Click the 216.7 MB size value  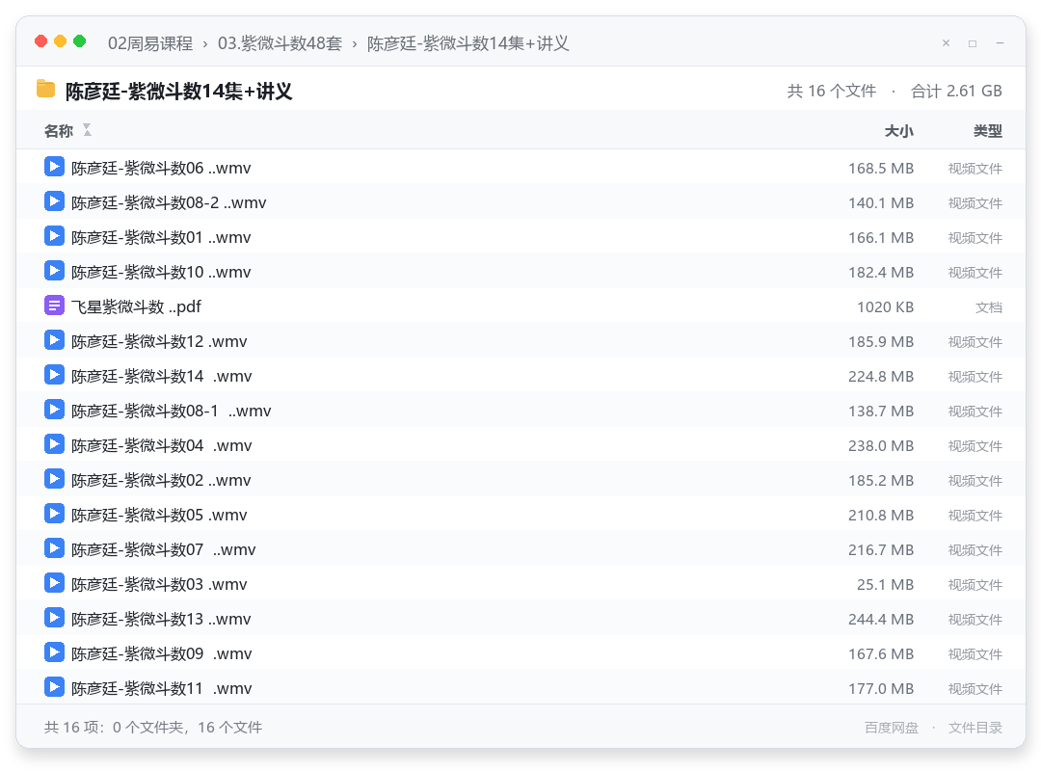(881, 550)
